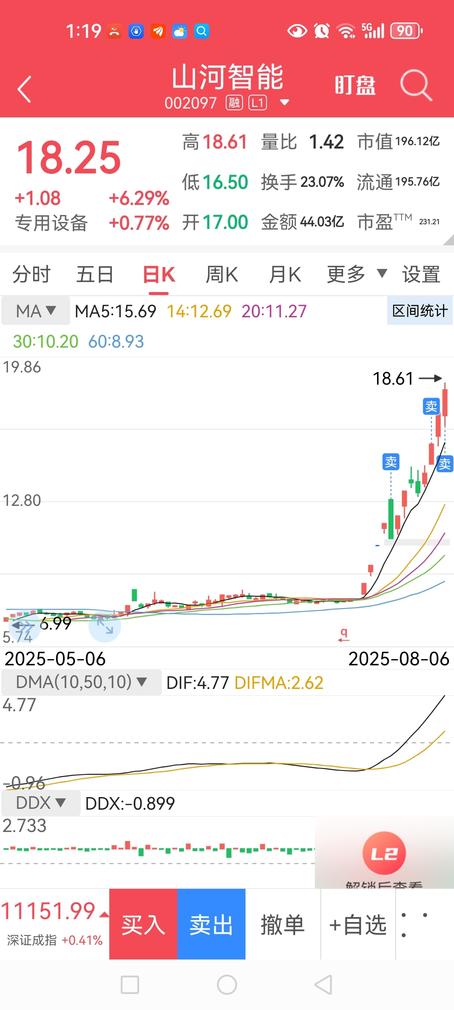This screenshot has width=454, height=1010.
Task: Tap start date 2025-05-06
Action: 55,659
